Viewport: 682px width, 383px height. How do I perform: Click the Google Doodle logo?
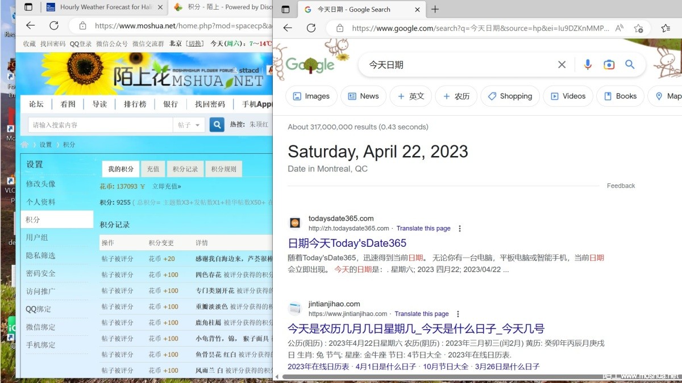click(310, 65)
